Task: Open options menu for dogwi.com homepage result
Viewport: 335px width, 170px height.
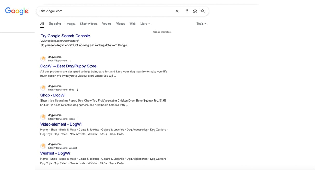Action: click(x=70, y=61)
